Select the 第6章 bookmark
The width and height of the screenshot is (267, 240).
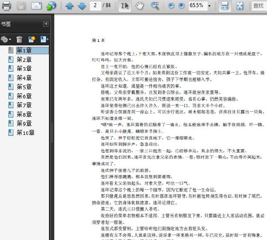(24, 96)
